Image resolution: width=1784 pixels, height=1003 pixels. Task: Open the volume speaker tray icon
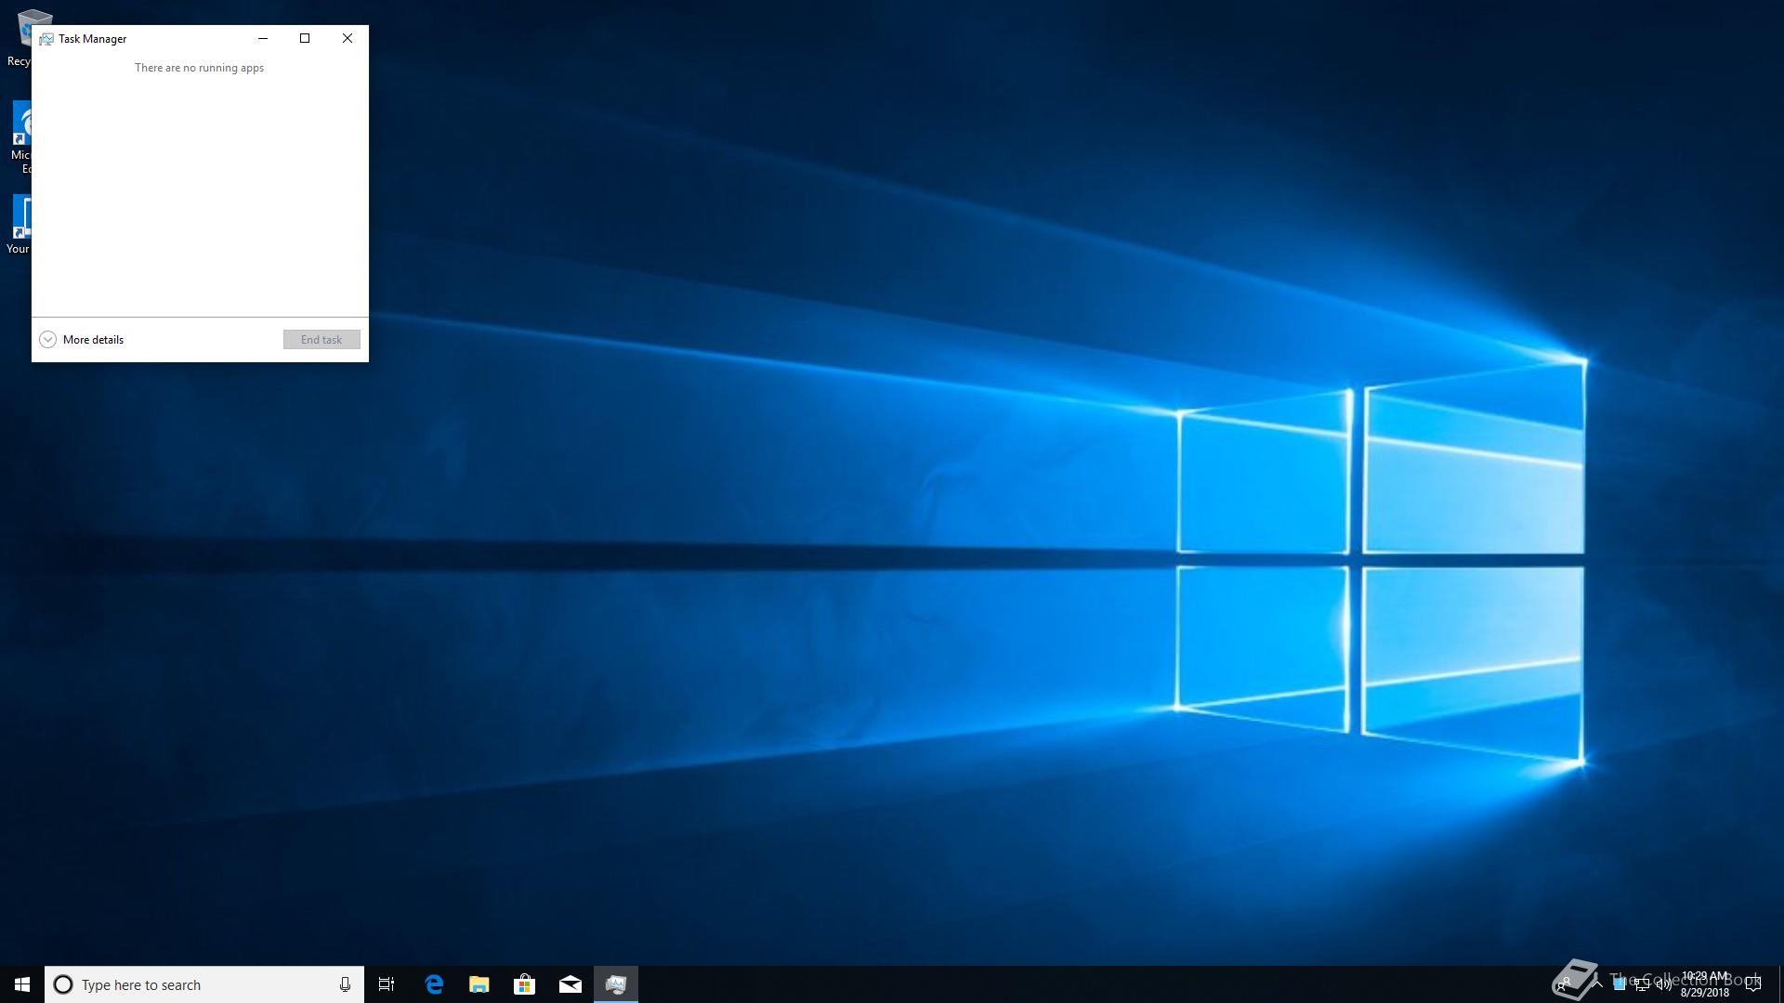click(x=1664, y=984)
